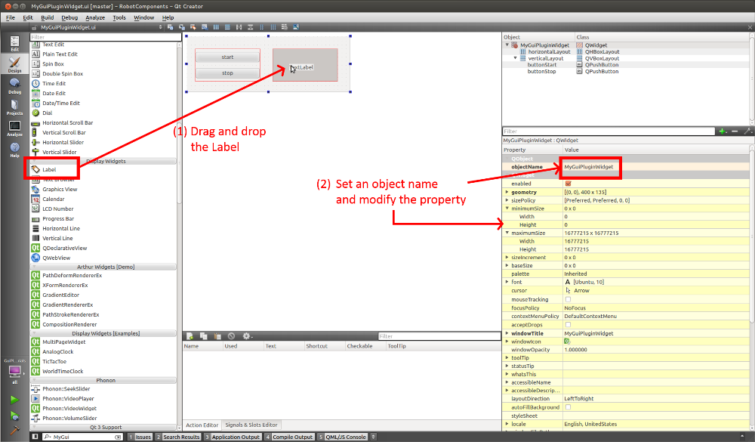This screenshot has height=442, width=755.
Task: Open the Issues output pane
Action: 140,437
